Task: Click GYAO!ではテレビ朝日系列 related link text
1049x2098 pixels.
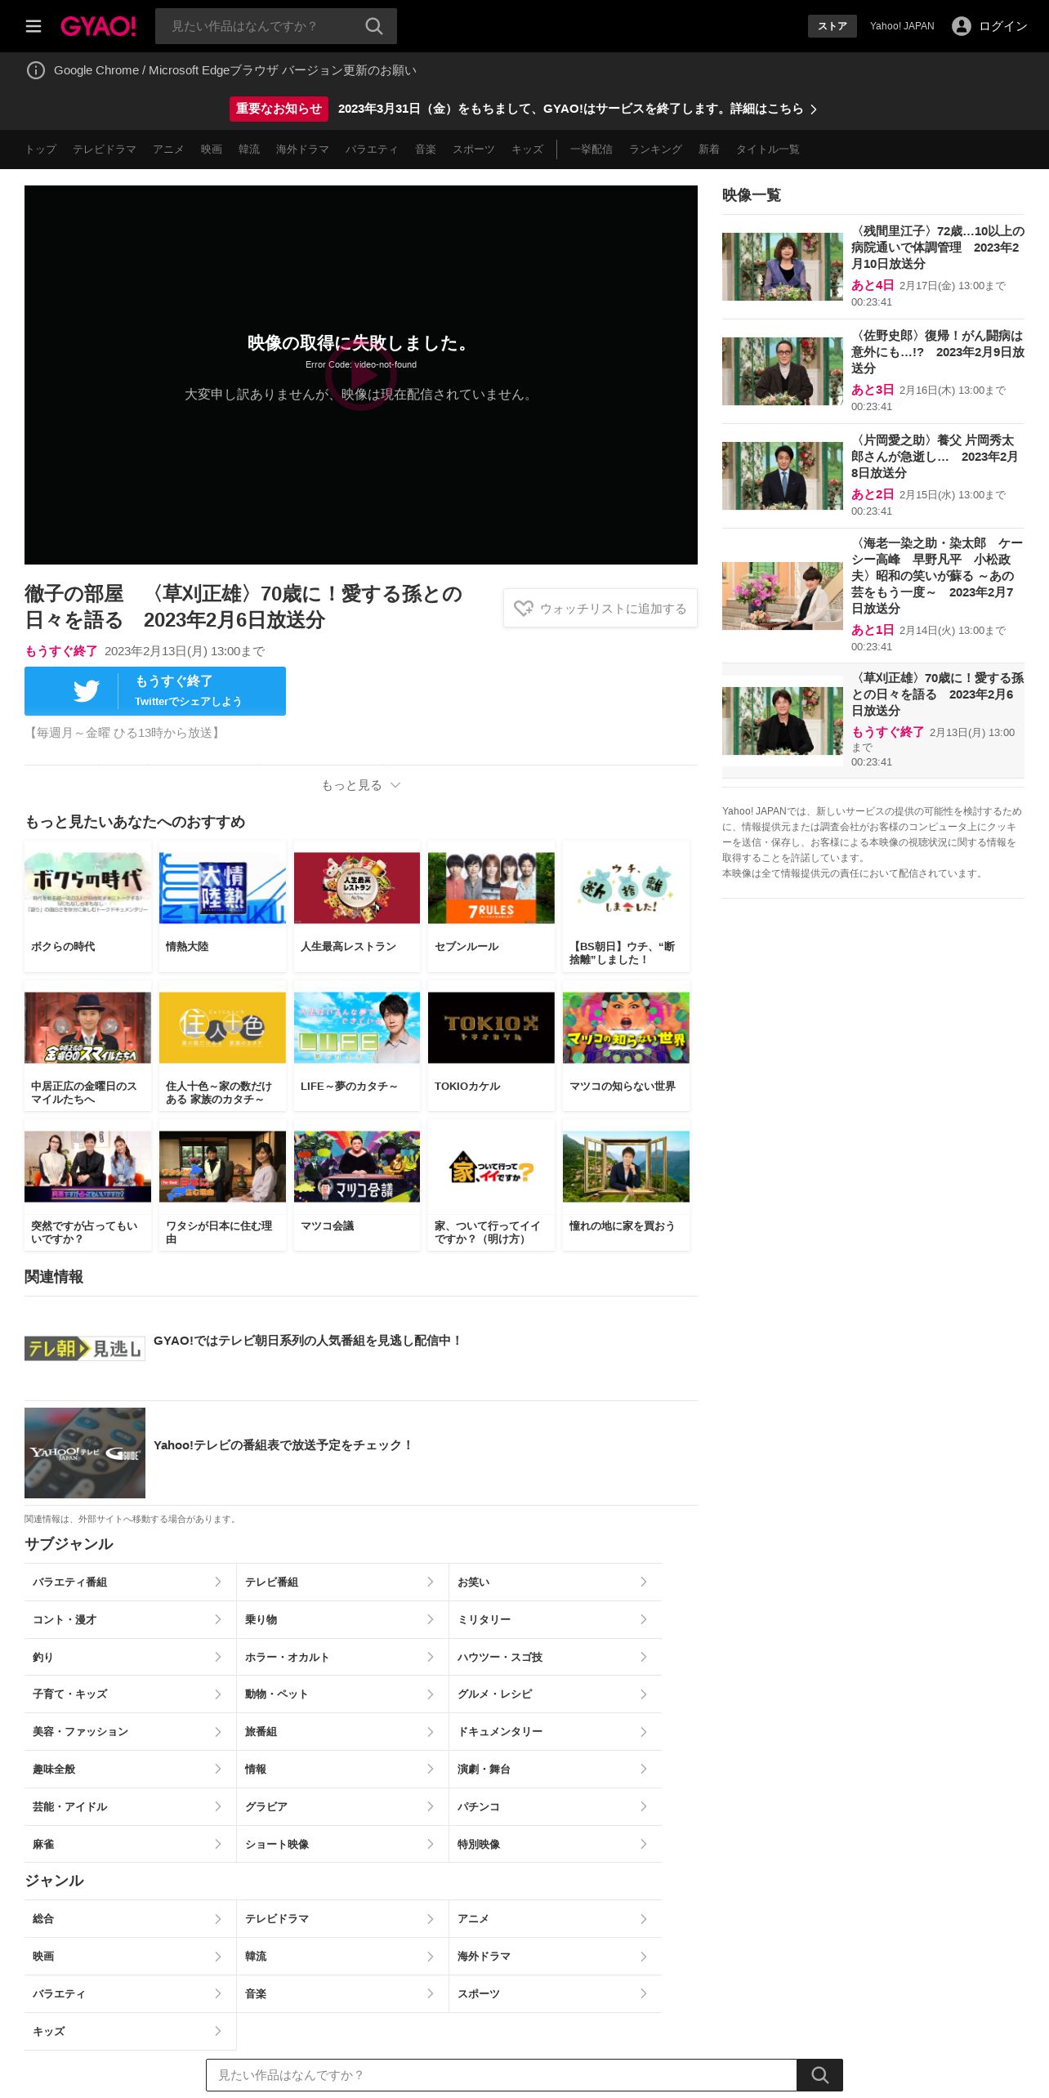Action: (308, 1341)
